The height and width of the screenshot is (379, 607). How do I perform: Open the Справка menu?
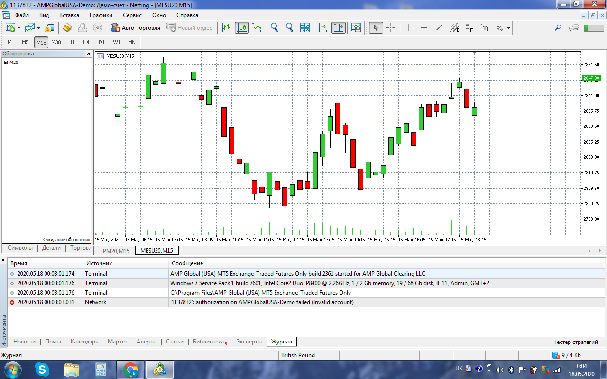point(187,15)
